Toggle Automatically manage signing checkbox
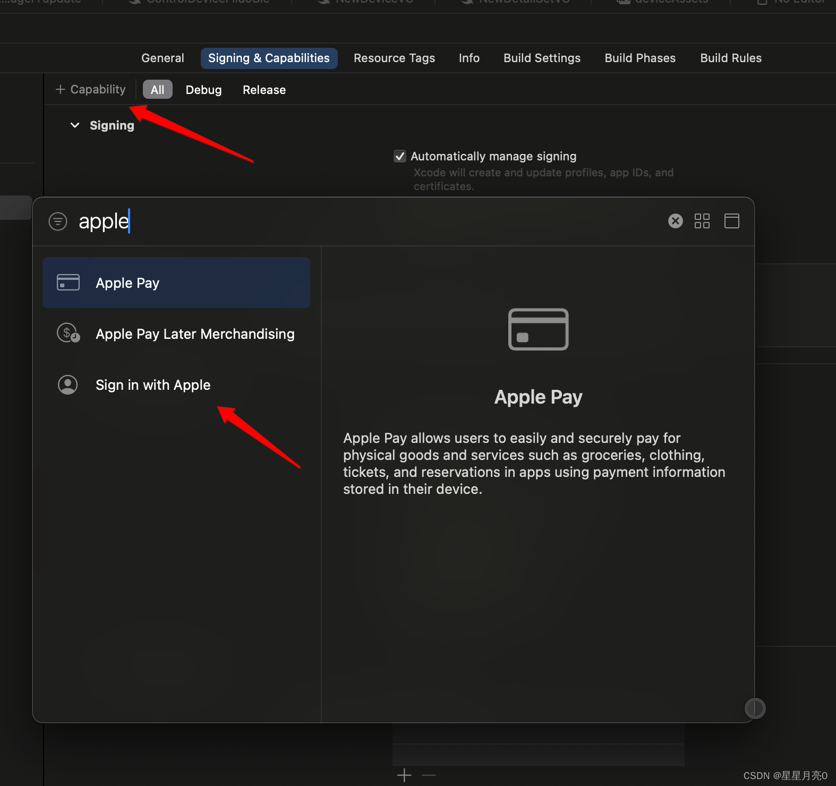 (400, 156)
